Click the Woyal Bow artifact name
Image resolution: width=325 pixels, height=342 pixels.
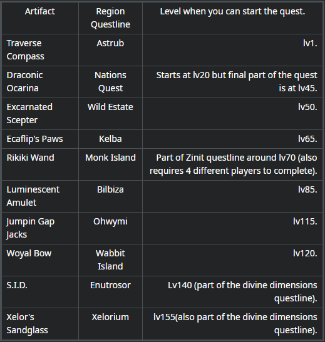[x=29, y=253]
